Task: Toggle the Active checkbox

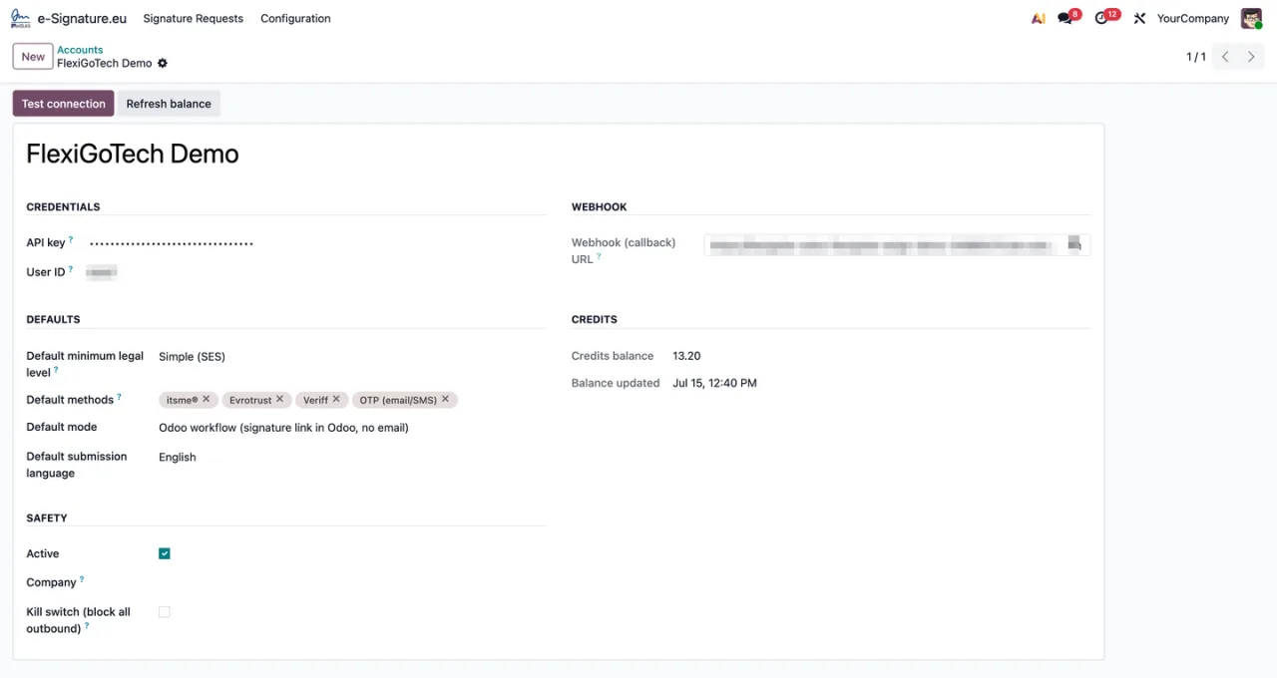Action: pyautogui.click(x=165, y=553)
